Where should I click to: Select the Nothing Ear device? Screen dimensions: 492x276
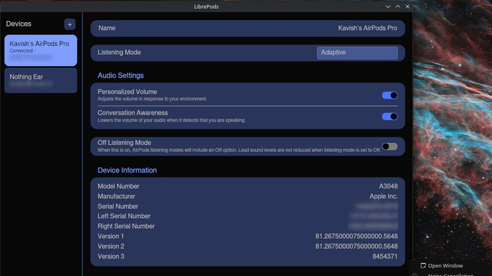pos(41,80)
